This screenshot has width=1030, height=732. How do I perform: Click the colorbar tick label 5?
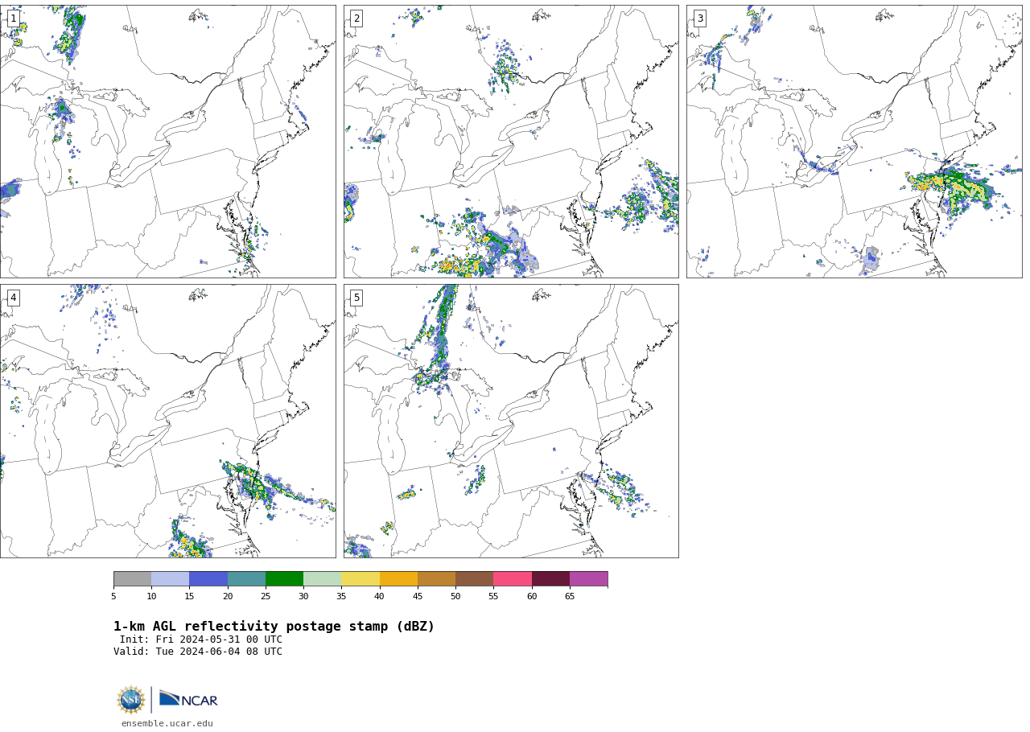(x=113, y=596)
